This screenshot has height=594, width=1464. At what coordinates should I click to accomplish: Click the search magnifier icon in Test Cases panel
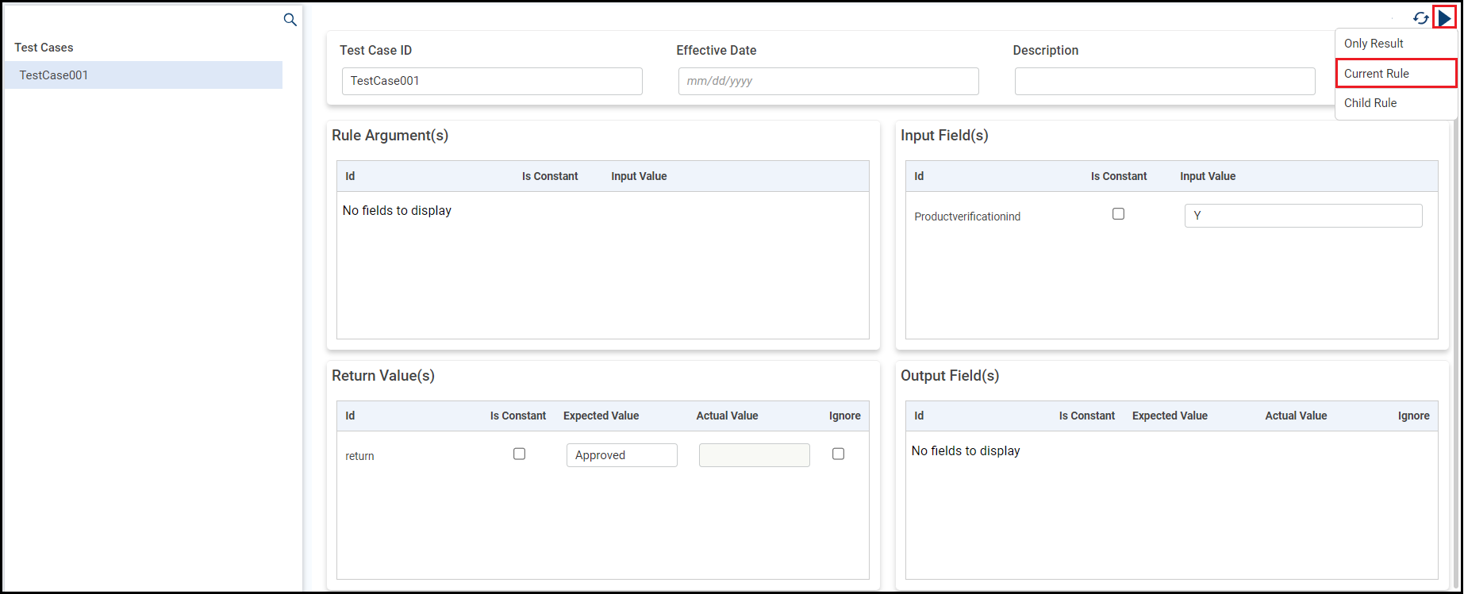(290, 20)
